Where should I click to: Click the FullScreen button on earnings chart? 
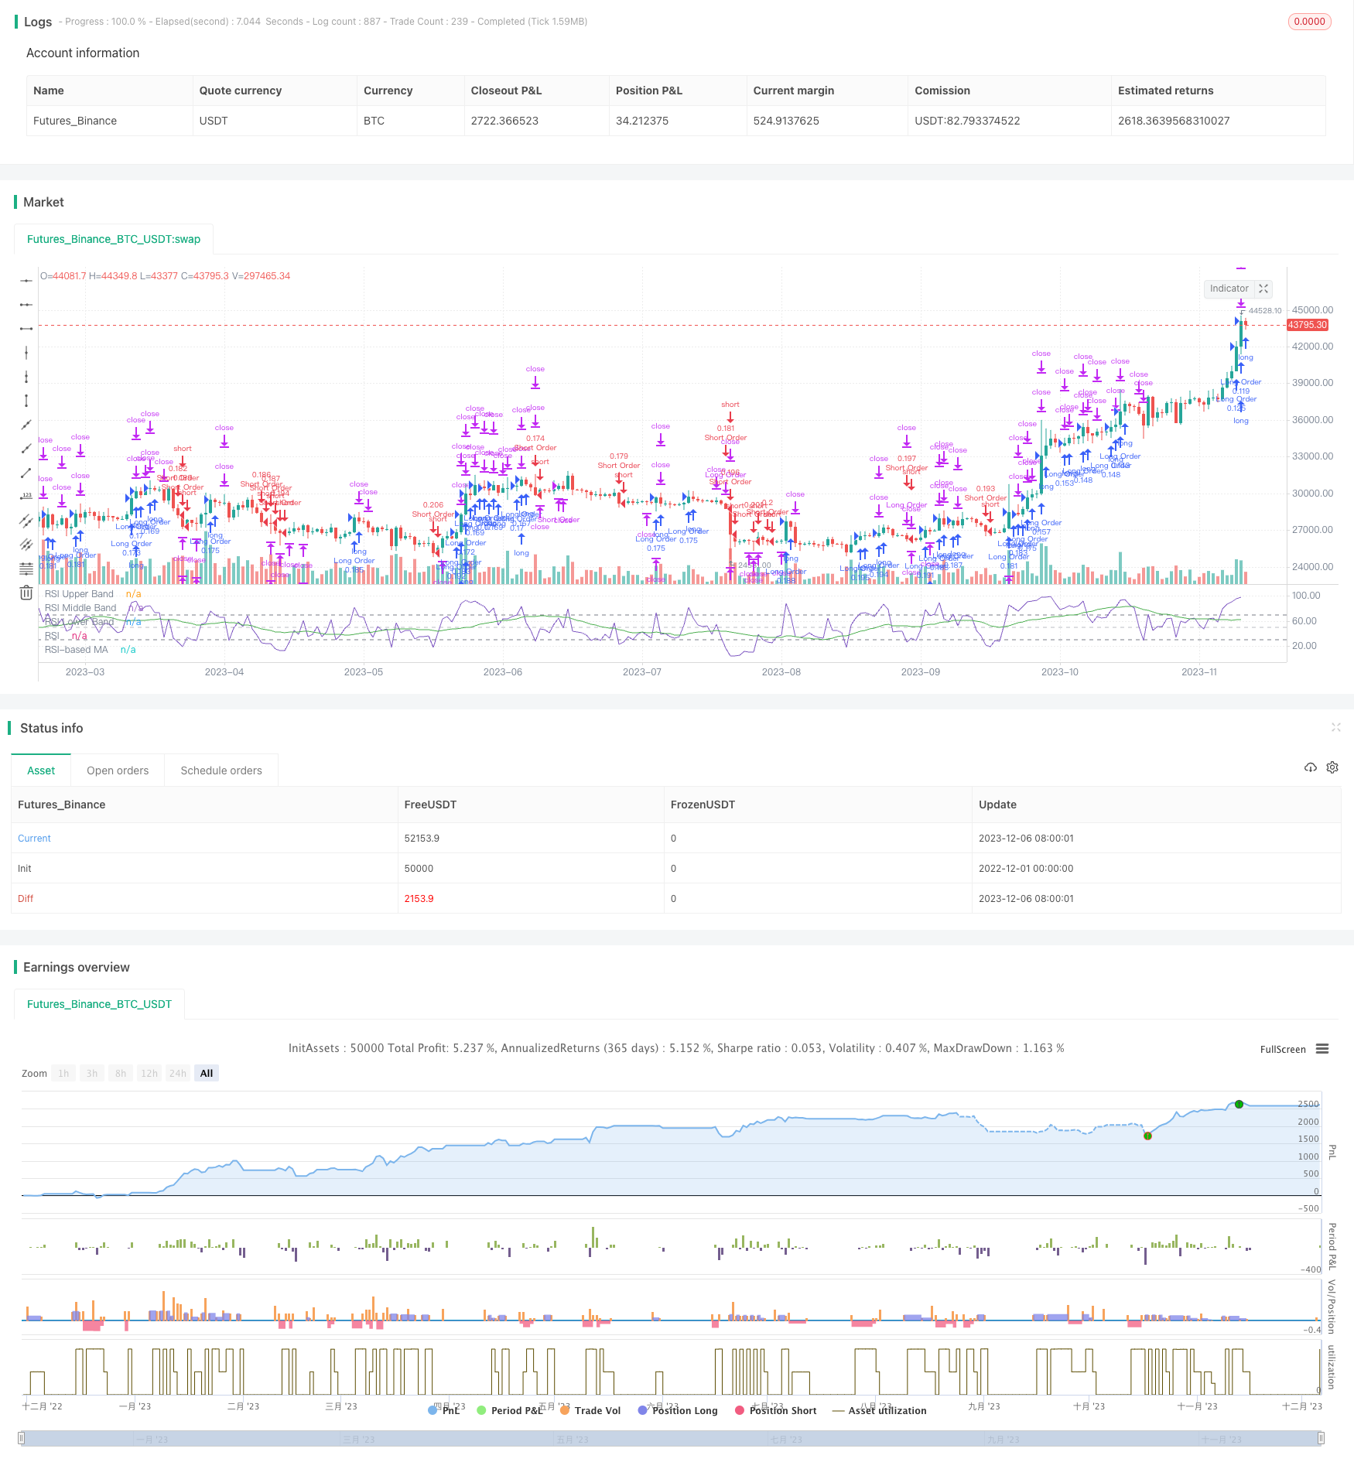pos(1282,1050)
